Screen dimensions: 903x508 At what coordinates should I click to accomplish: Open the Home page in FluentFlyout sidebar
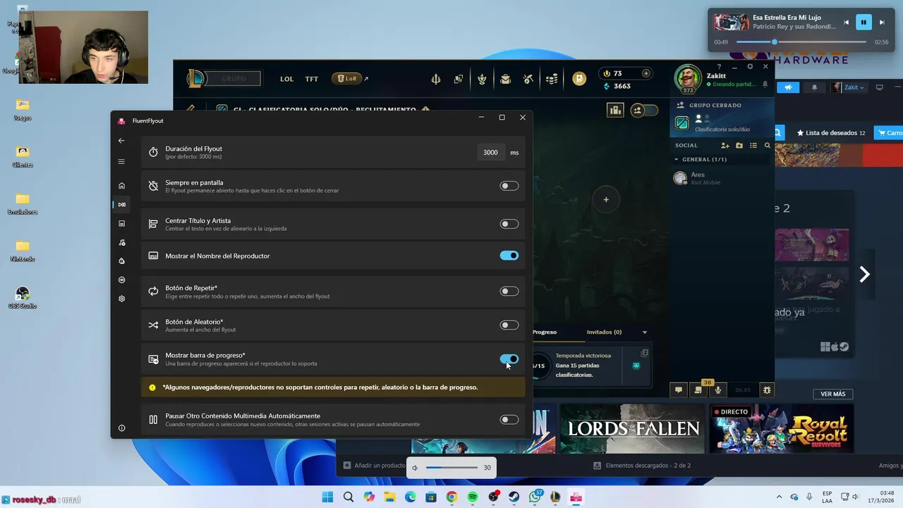(x=121, y=186)
